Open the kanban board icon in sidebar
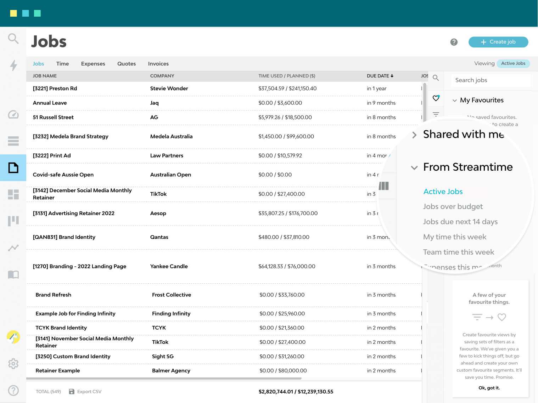Image resolution: width=538 pixels, height=403 pixels. [x=13, y=221]
